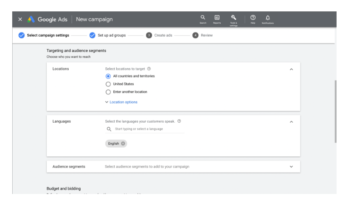Click the English chip label
Screen dimensions: 353x210
pos(113,143)
